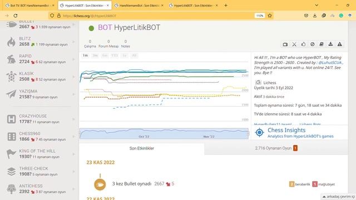Grab the chart navigator left handle
This screenshot has width=356, height=200.
tap(80, 133)
